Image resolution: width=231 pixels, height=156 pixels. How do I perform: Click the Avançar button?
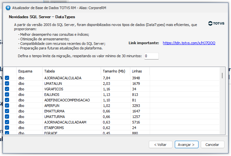pyautogui.click(x=186, y=144)
